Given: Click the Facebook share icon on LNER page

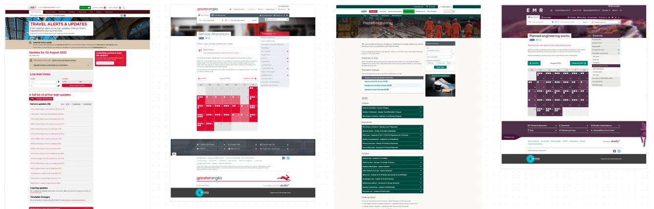Looking at the screenshot, I should click(x=124, y=15).
